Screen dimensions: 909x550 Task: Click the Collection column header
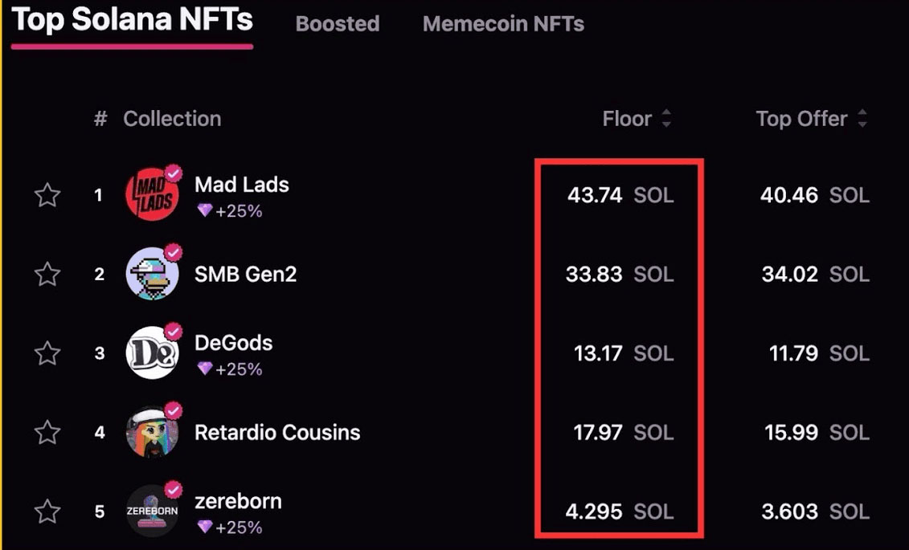click(172, 120)
